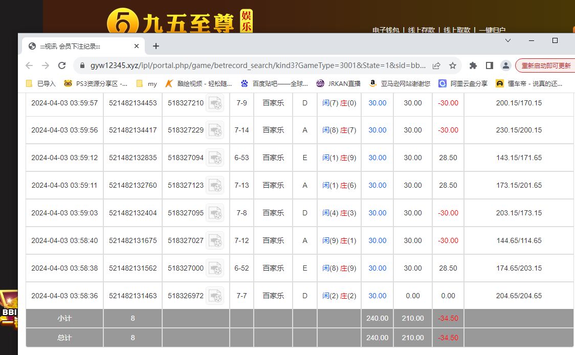Select balance 143.15/171.65

coord(519,158)
